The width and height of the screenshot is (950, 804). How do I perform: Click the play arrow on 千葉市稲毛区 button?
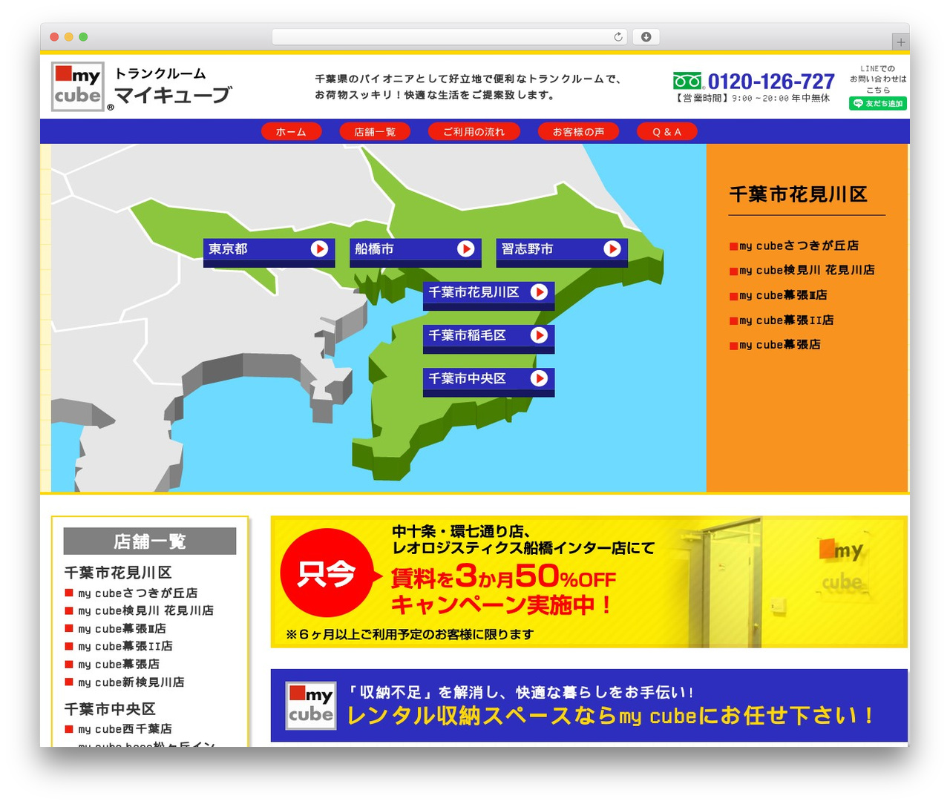(x=539, y=335)
